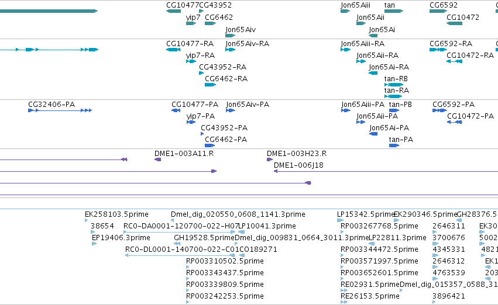This screenshot has width=498, height=305.
Task: Select EST EK258103.5prime
Action: pyautogui.click(x=116, y=214)
